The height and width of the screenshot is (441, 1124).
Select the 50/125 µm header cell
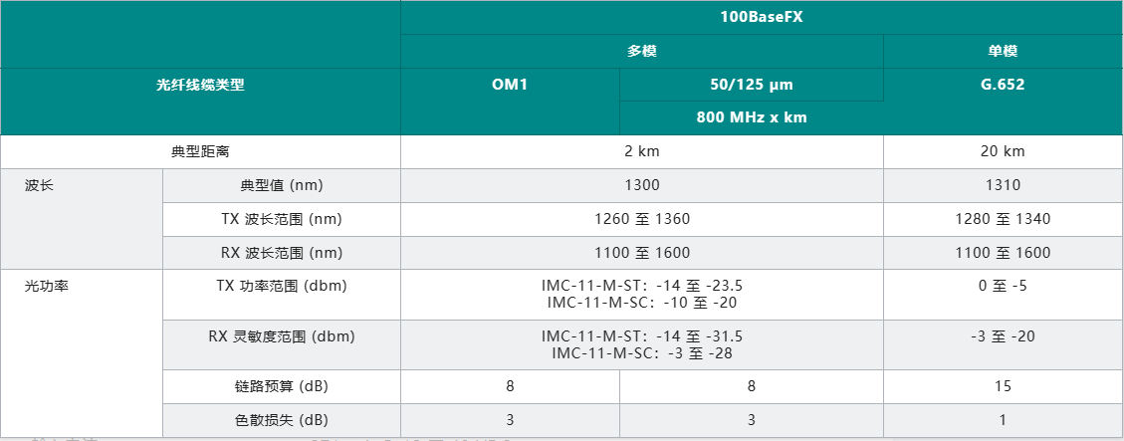[751, 85]
